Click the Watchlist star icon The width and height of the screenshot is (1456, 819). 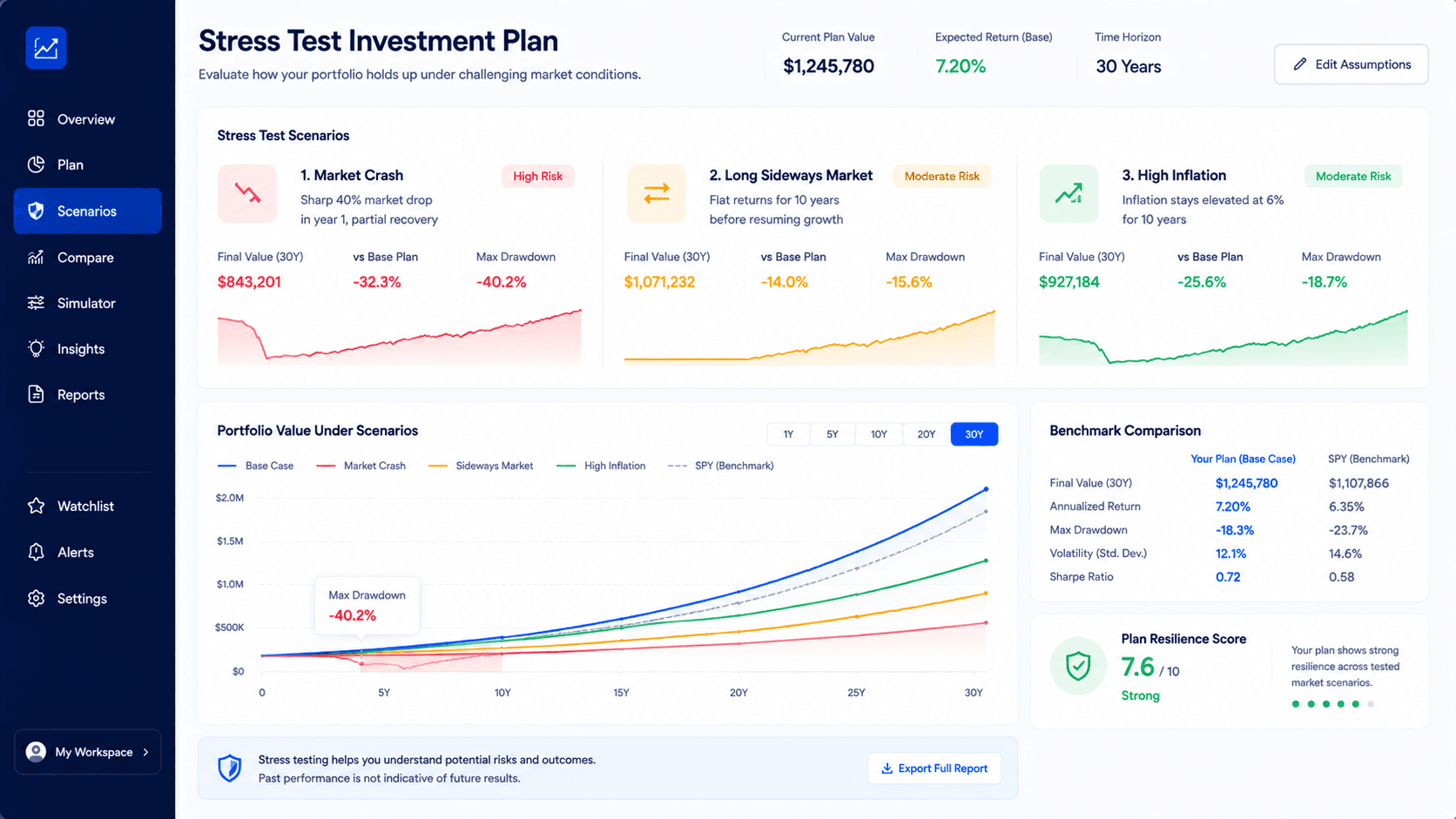pos(36,506)
